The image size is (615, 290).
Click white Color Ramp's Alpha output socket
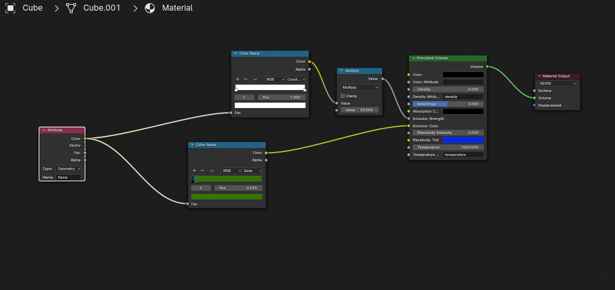[x=309, y=69]
